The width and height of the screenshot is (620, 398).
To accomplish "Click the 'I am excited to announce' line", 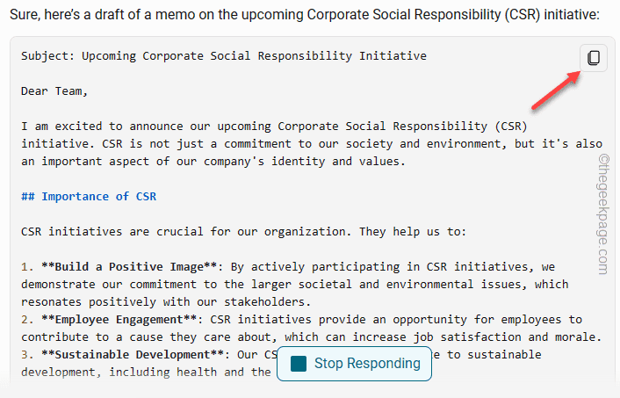I will coord(272,126).
